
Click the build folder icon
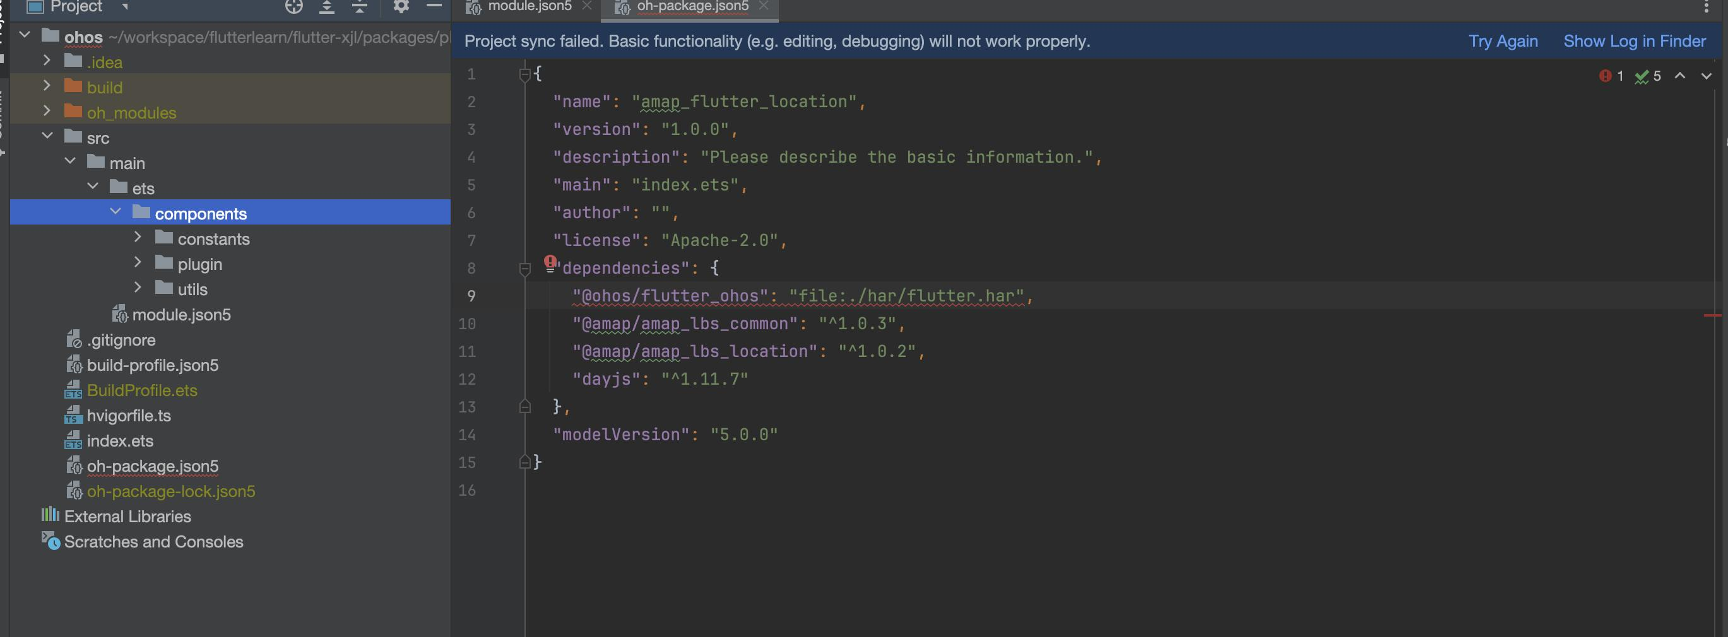[x=73, y=86]
